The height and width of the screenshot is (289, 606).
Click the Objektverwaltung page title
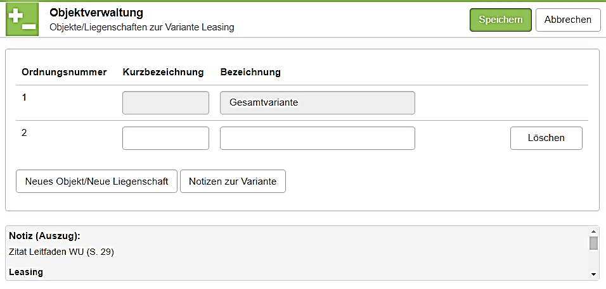pyautogui.click(x=96, y=13)
